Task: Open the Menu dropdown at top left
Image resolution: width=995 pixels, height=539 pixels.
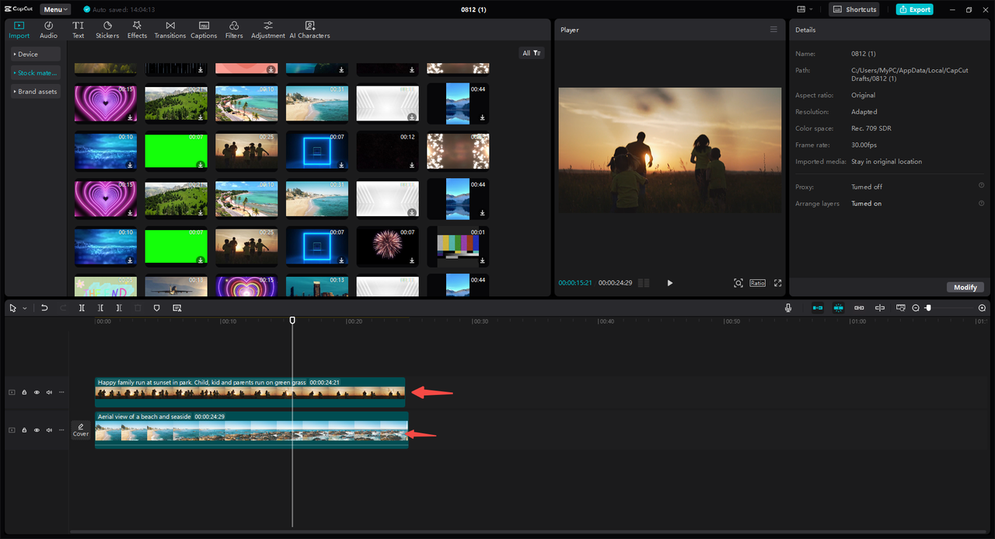Action: [x=55, y=9]
